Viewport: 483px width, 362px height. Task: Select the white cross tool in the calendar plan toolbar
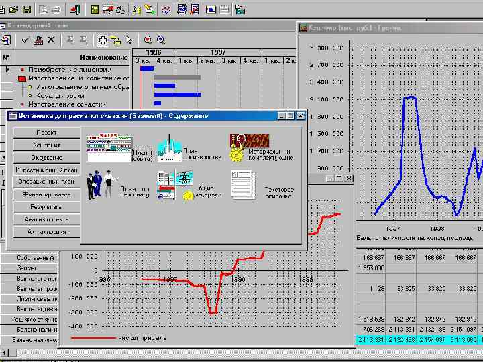point(103,40)
